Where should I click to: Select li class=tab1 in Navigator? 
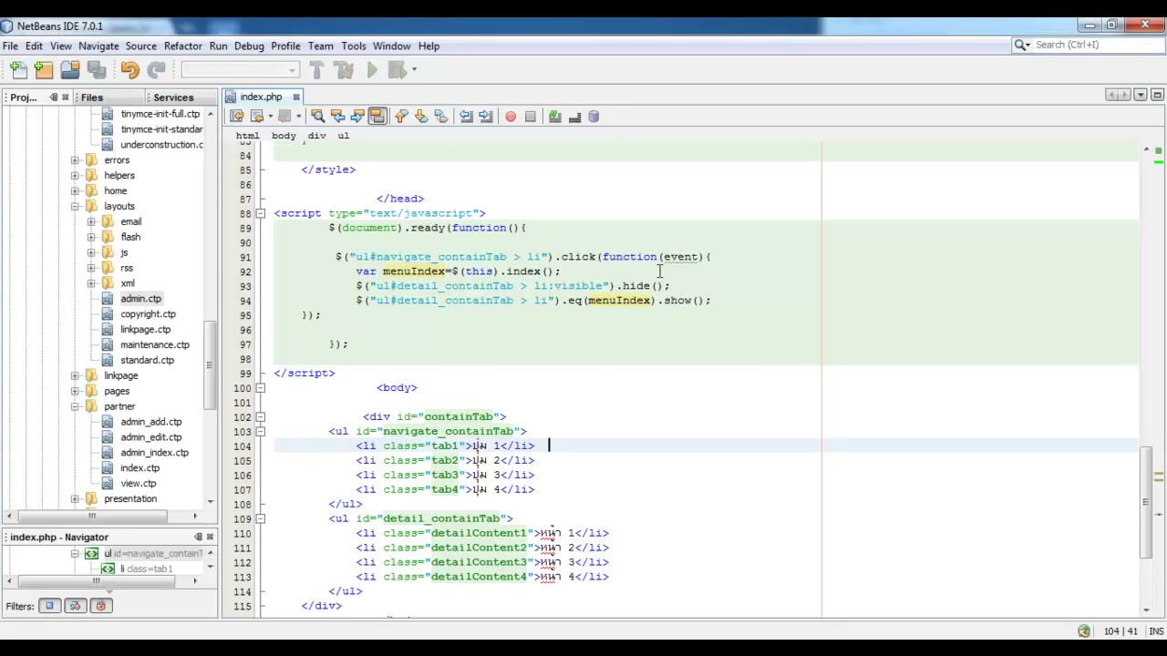(x=146, y=569)
